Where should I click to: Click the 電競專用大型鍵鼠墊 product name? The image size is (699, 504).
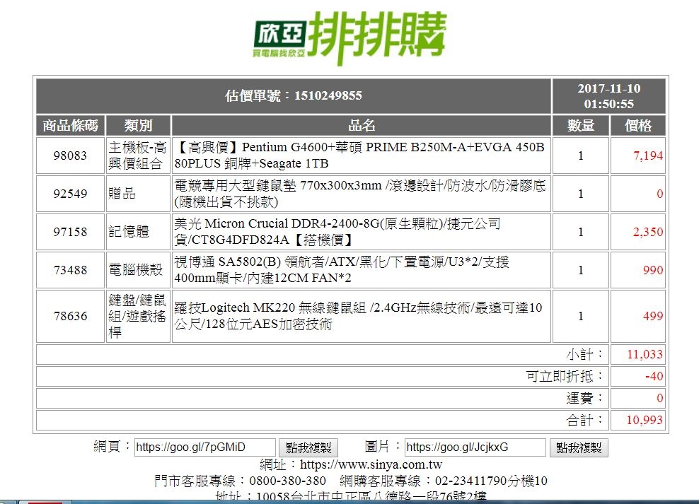pos(361,194)
